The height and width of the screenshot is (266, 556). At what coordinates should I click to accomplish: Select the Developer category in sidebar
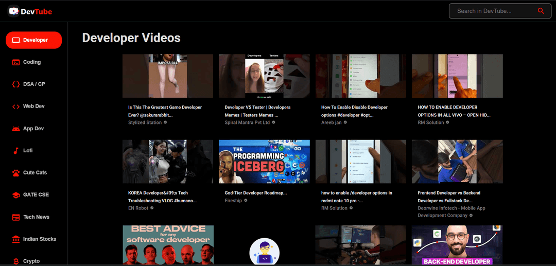coord(34,40)
